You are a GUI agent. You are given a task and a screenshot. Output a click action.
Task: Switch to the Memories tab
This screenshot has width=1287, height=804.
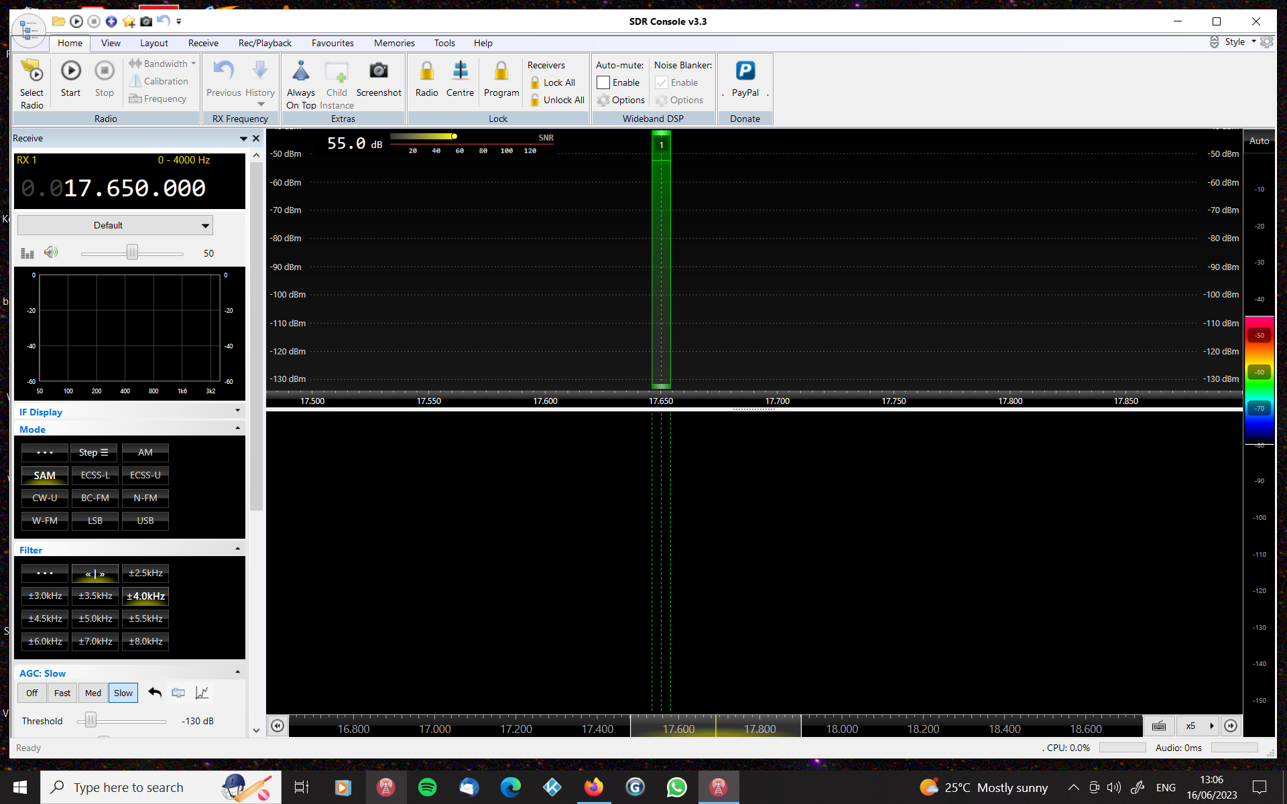[394, 43]
